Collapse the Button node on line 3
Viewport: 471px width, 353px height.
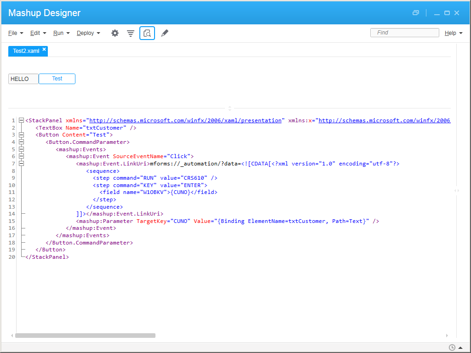(21, 135)
